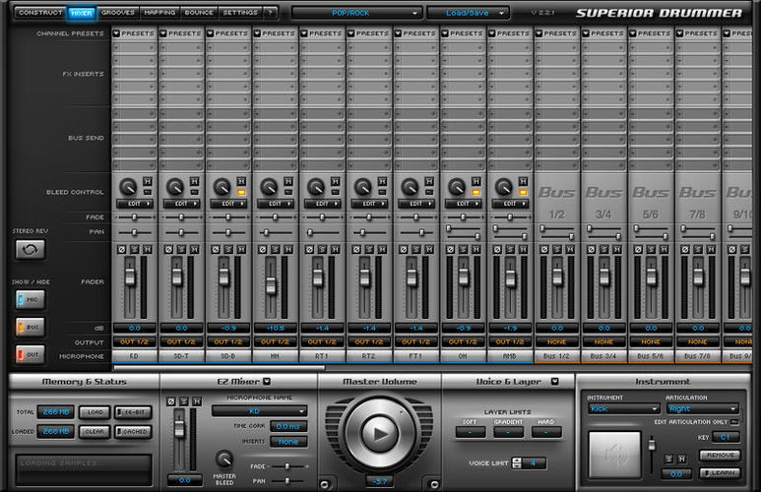This screenshot has width=761, height=492.
Task: Invert phase on the AMB channel
Action: 497,249
